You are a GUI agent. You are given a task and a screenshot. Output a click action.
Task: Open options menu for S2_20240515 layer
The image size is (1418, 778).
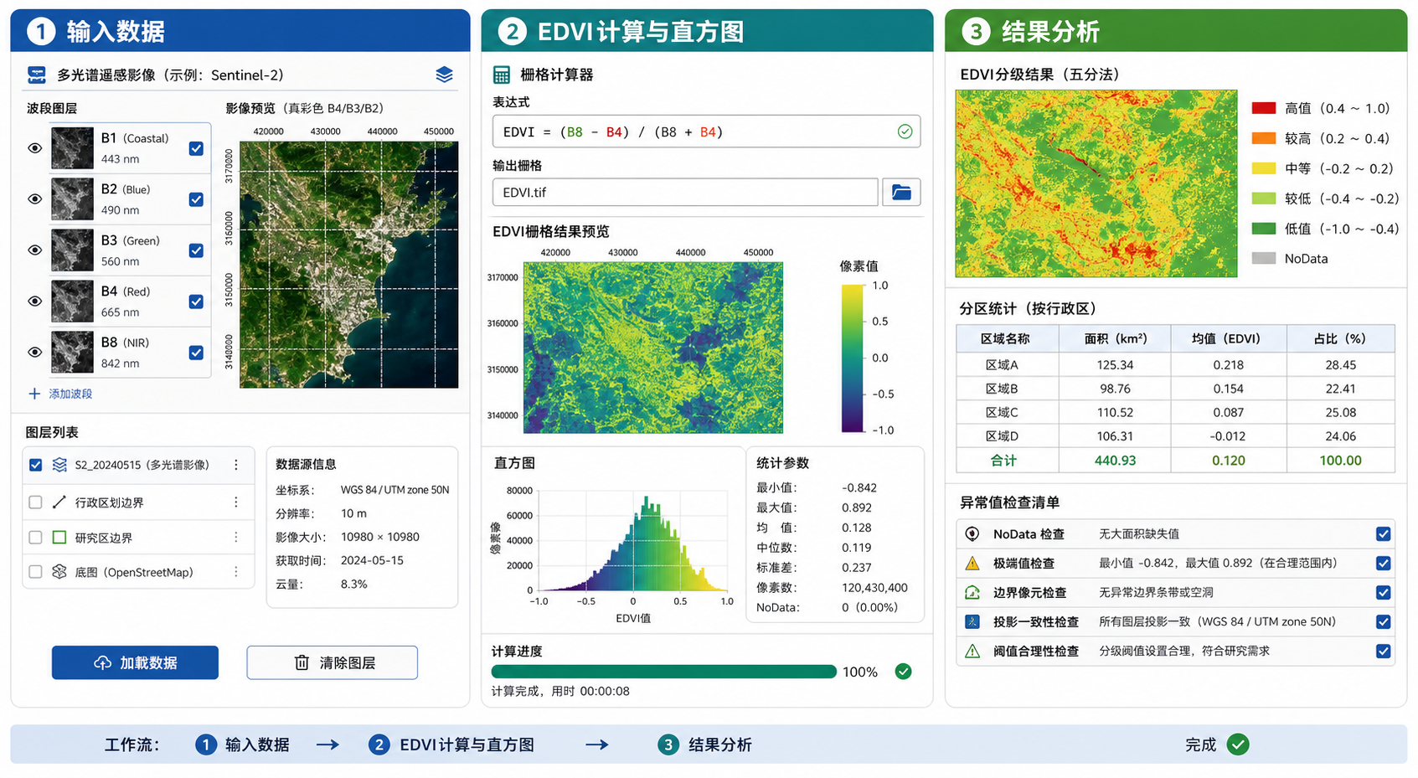coord(236,465)
